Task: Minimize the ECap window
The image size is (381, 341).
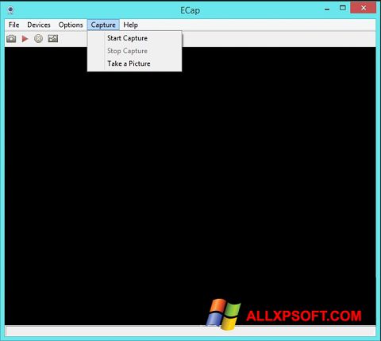Action: coord(327,9)
